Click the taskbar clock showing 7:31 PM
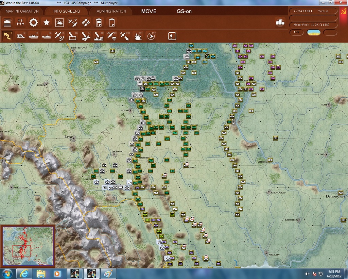 click(334, 274)
